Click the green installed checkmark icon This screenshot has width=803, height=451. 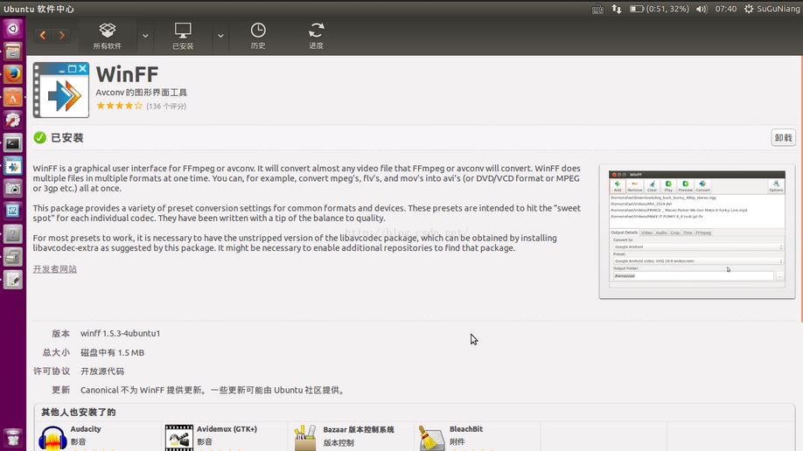click(x=39, y=138)
